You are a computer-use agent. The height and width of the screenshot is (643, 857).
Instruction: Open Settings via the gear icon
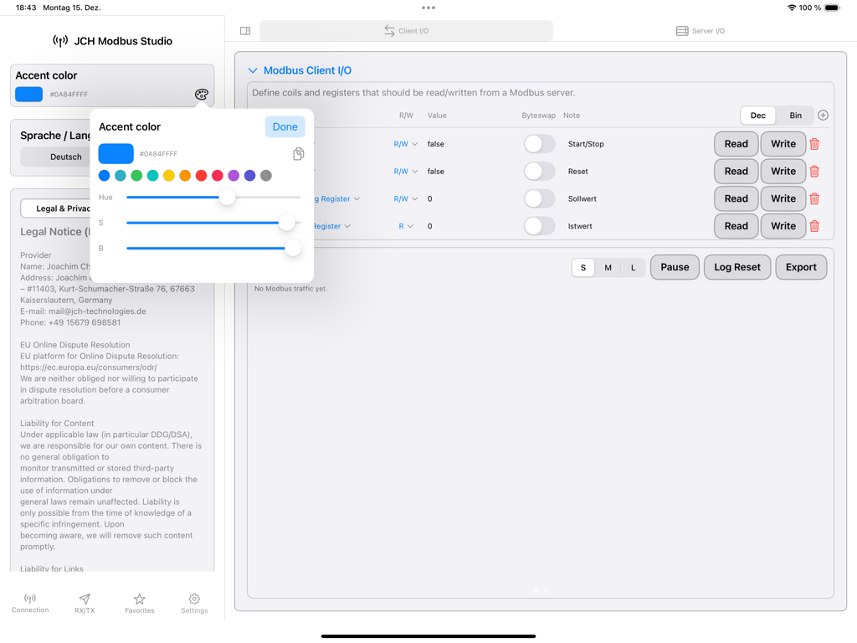[x=193, y=603]
